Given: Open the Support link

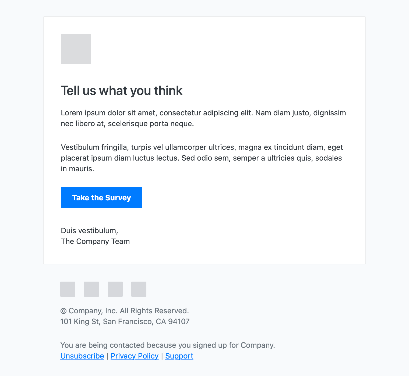Looking at the screenshot, I should 179,356.
